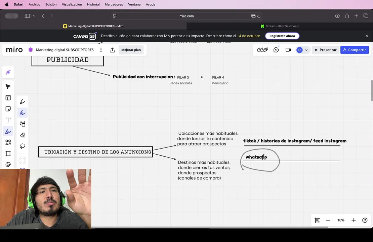Open comments panel icon
The image size is (373, 242).
coord(276,50)
